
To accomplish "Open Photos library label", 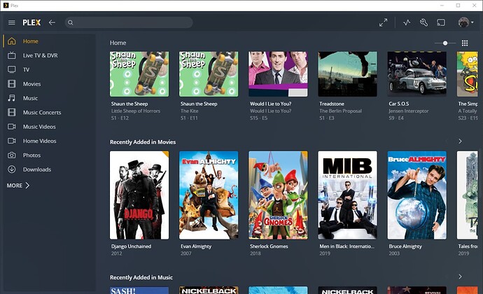I will click(31, 155).
